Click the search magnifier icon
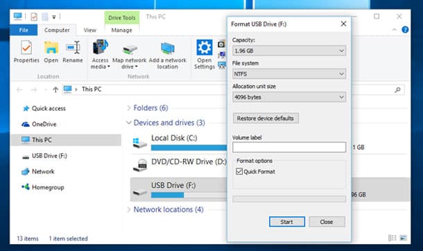Screen dimensions: 423x251 tap(397, 89)
